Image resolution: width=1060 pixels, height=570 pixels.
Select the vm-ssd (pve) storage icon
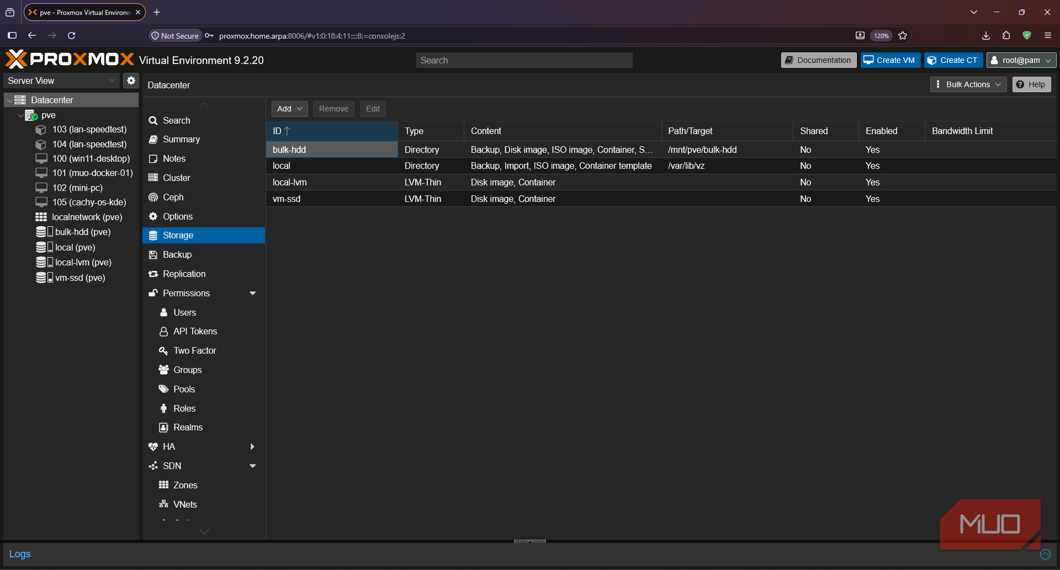pyautogui.click(x=44, y=278)
